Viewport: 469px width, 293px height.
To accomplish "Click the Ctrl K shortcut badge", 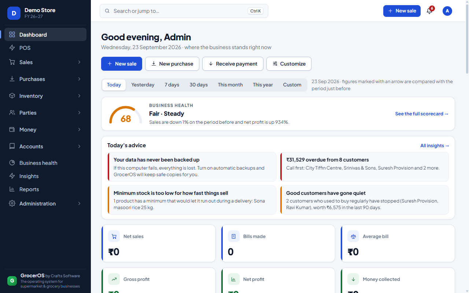I will click(255, 11).
